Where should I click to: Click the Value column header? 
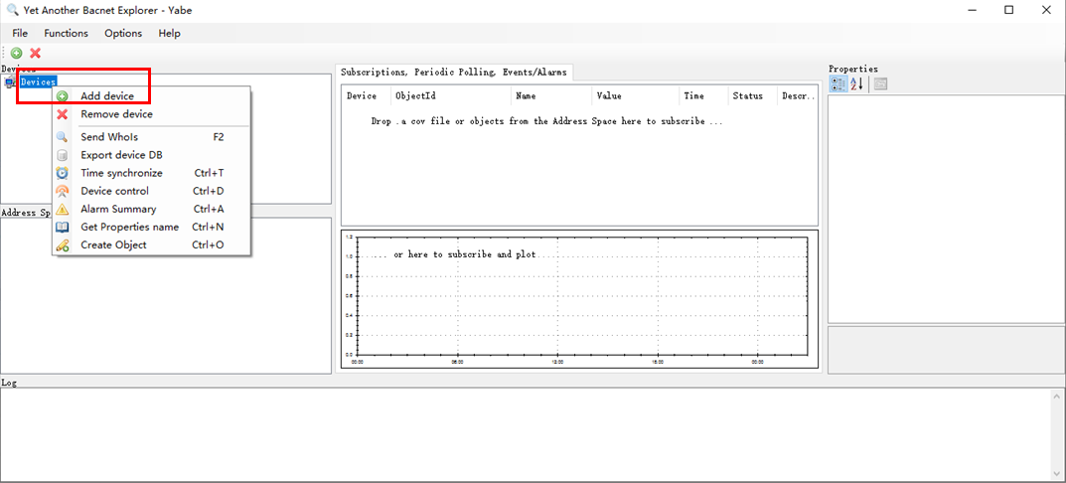636,96
